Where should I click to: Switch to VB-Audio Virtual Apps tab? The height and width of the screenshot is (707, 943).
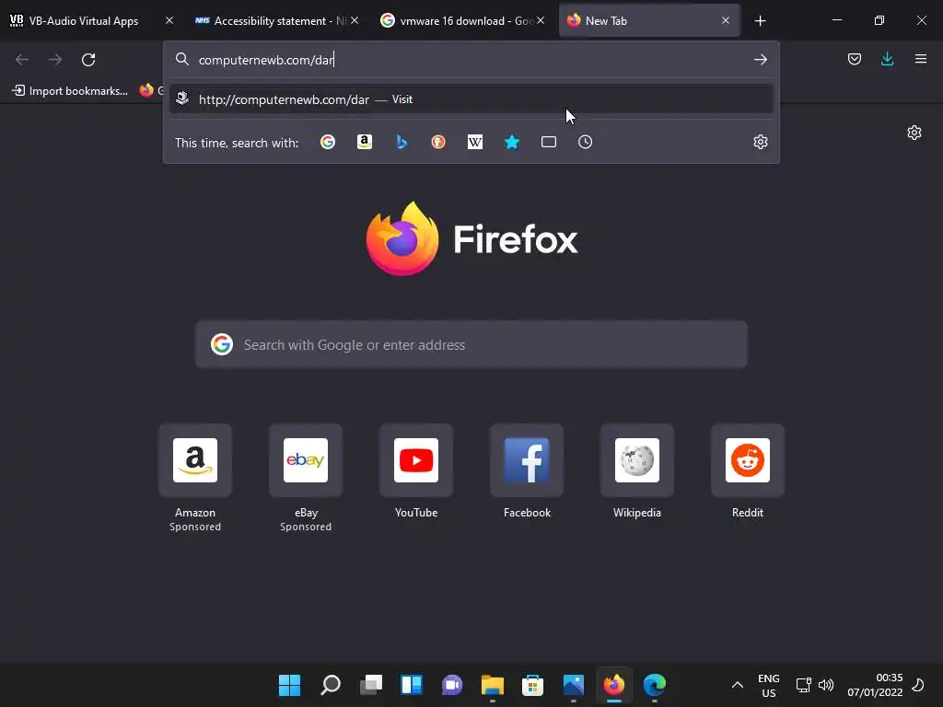84,21
